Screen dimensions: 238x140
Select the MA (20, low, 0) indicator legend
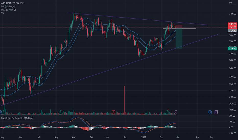(8, 7)
